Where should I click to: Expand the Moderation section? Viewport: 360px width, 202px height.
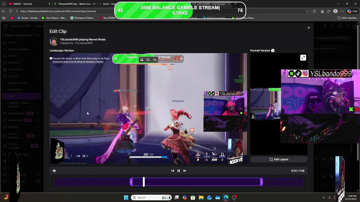click(21, 120)
